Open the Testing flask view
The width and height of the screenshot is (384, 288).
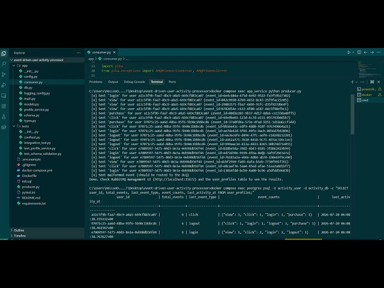(x=4, y=116)
